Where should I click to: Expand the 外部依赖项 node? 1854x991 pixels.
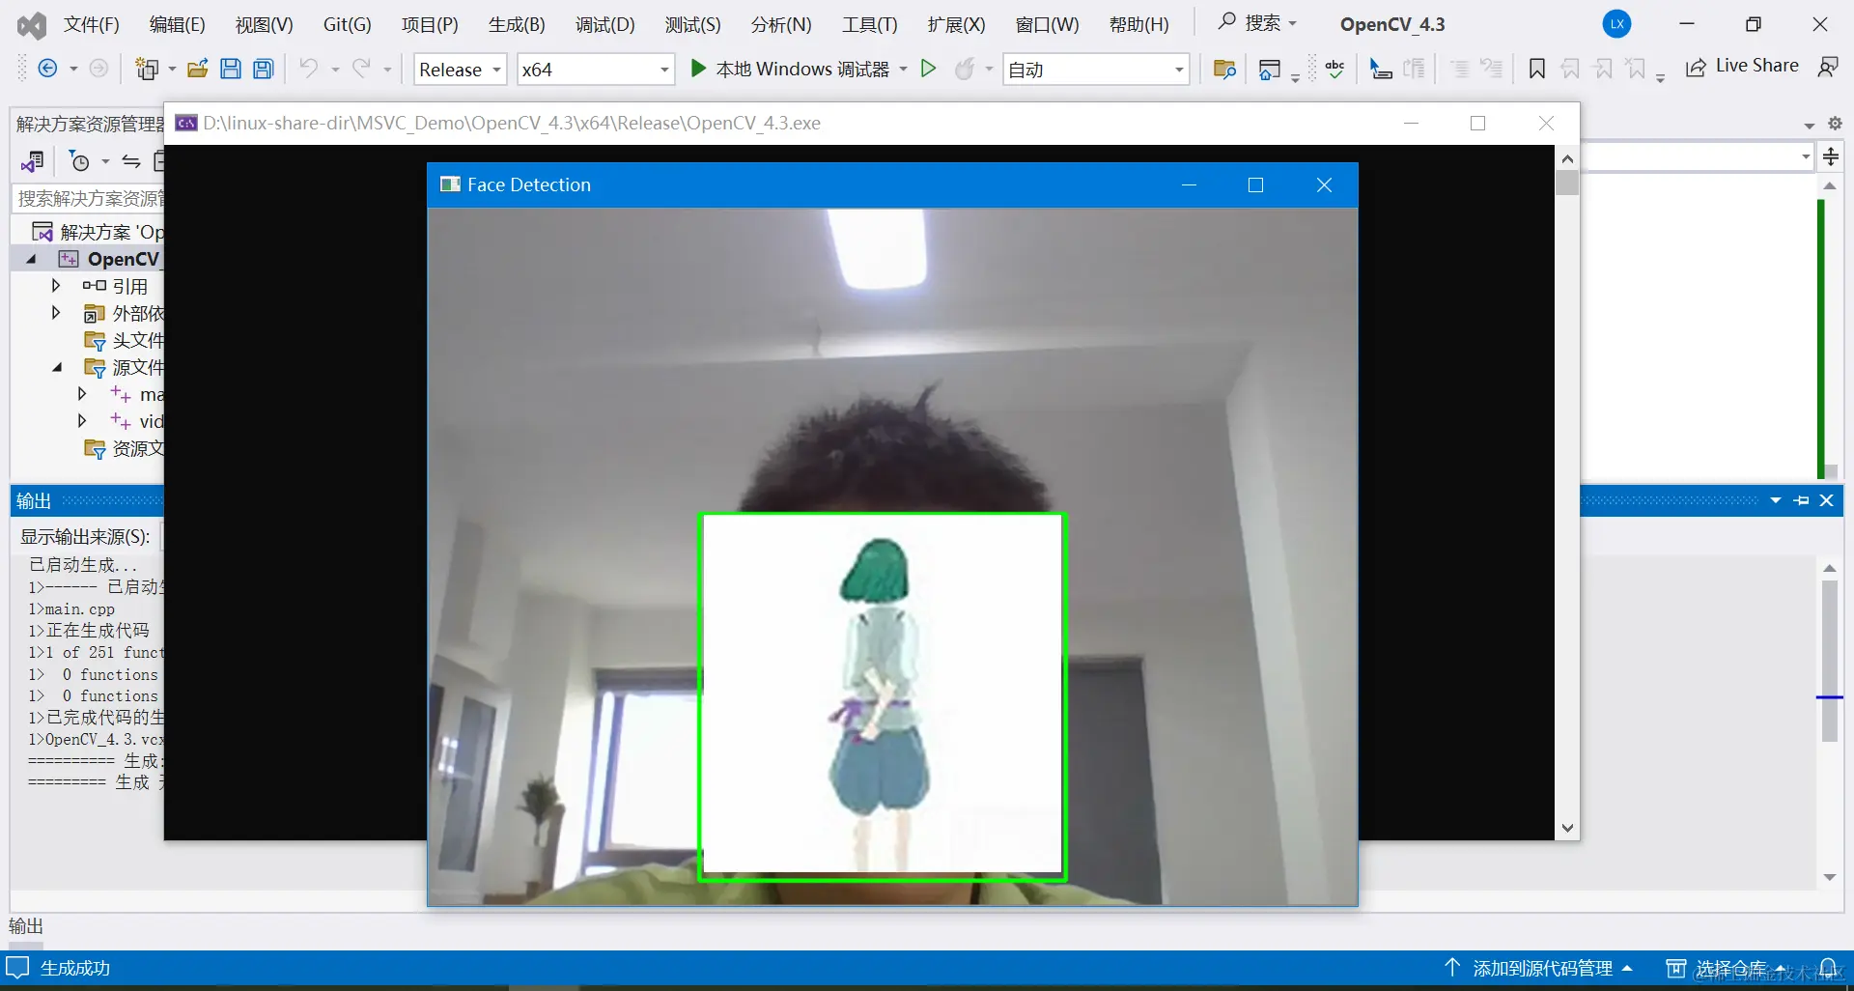tap(56, 313)
